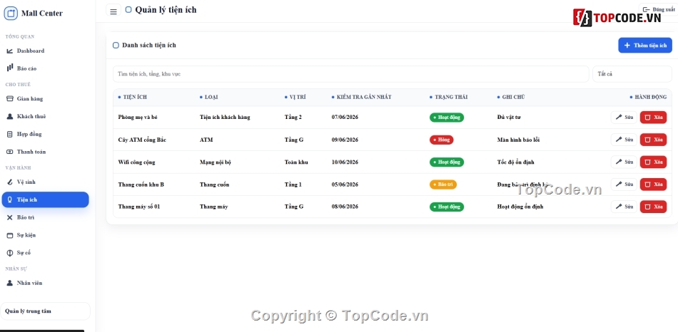The height and width of the screenshot is (332, 678).
Task: Click the Hợp đồng document icon
Action: click(x=9, y=134)
